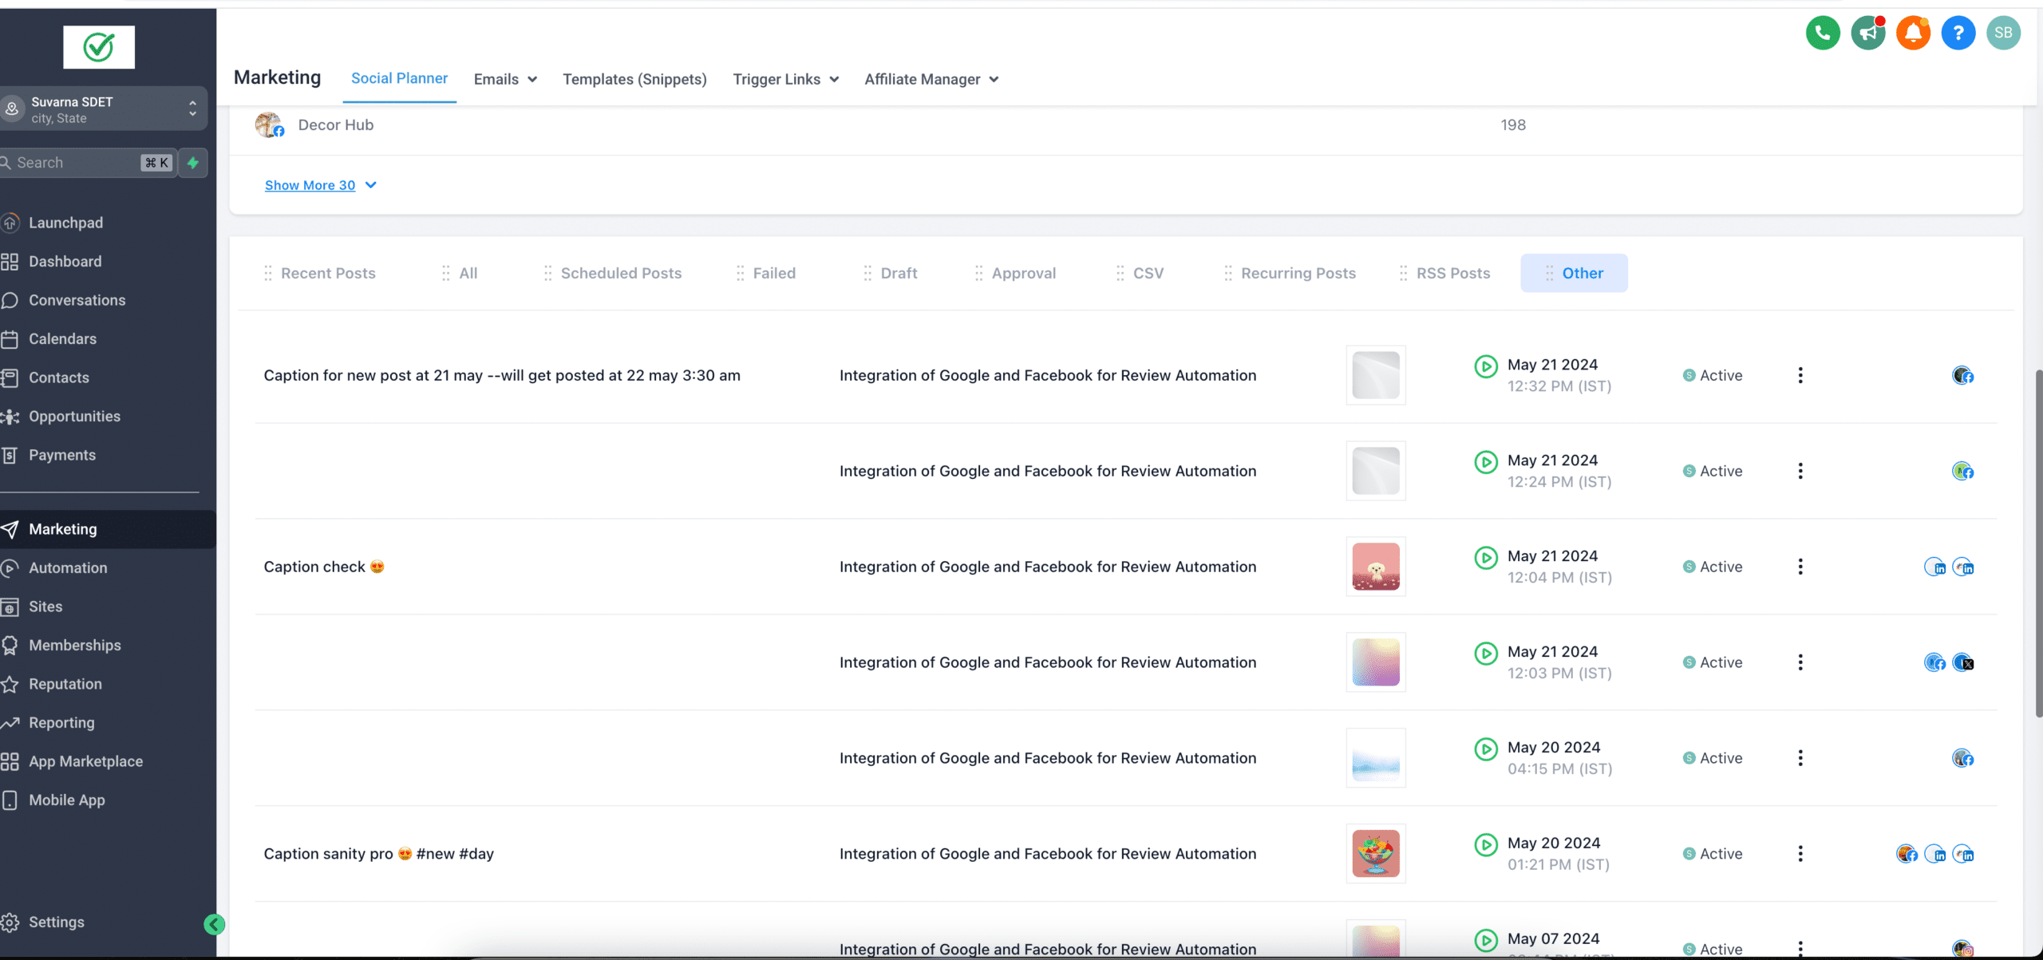Open three-dot menu for 12:32 PM post
The image size is (2043, 960).
click(x=1800, y=375)
